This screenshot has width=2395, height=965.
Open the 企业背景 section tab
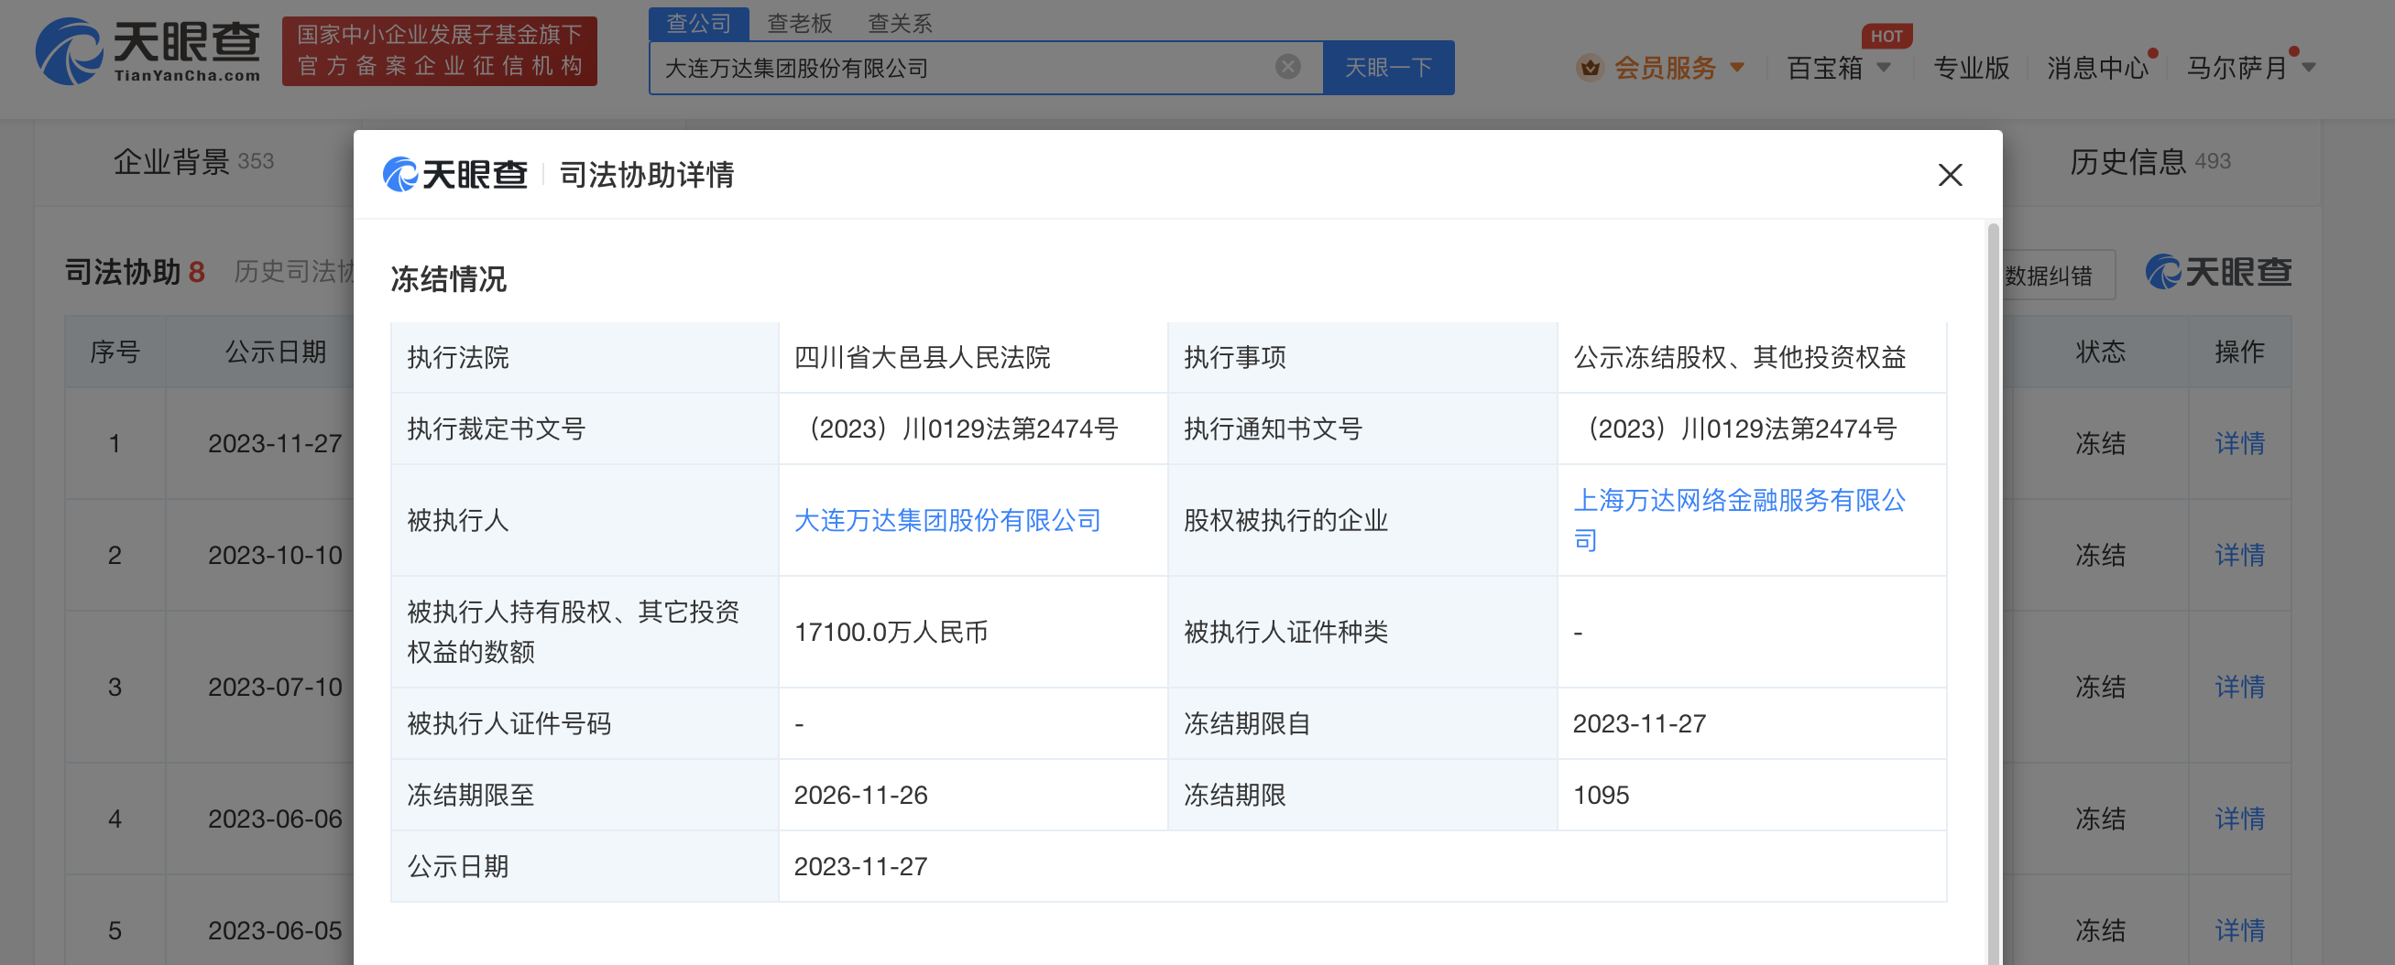tap(192, 162)
